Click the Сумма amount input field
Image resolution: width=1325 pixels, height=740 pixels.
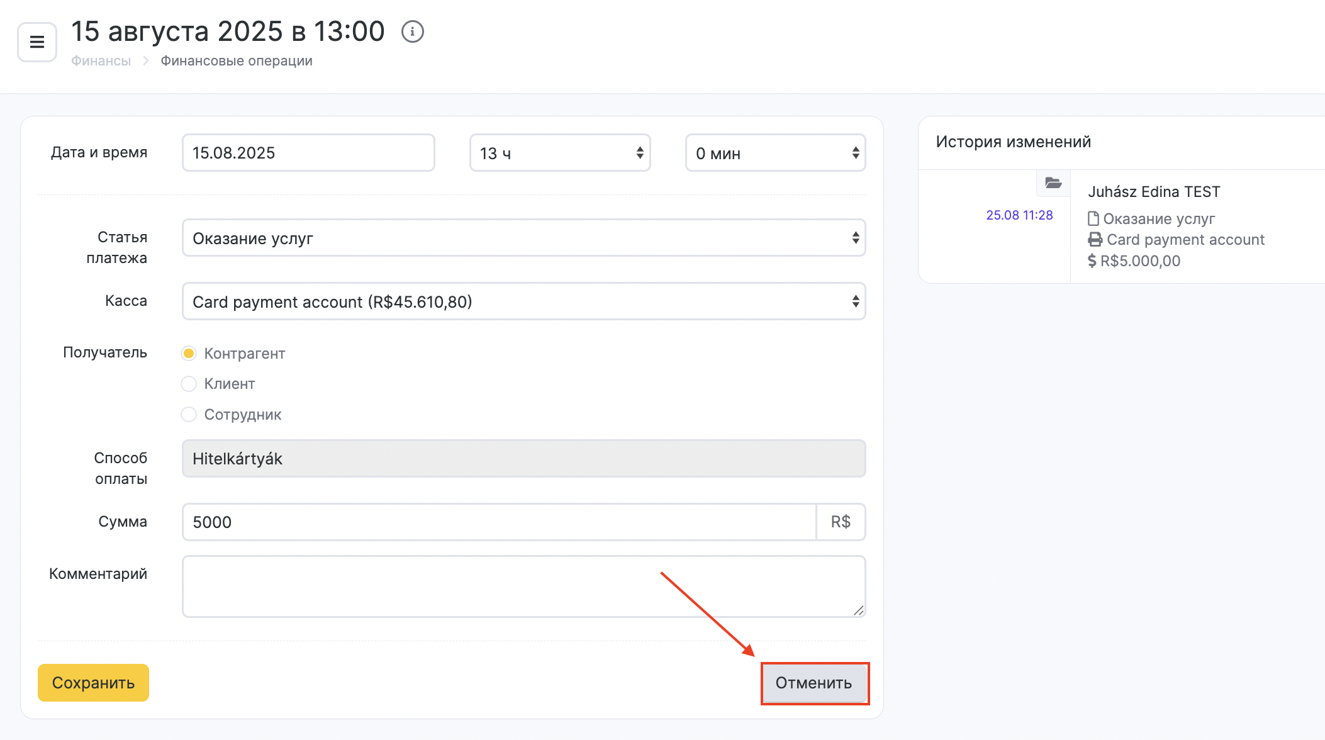click(498, 522)
